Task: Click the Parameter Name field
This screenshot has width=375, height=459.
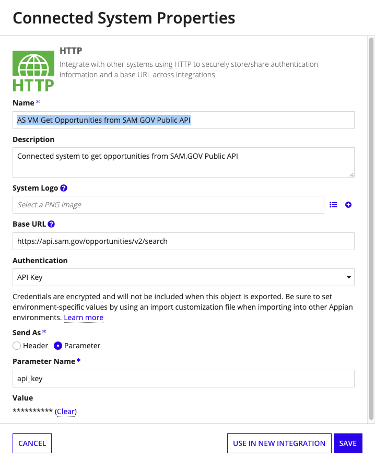Action: (183, 379)
